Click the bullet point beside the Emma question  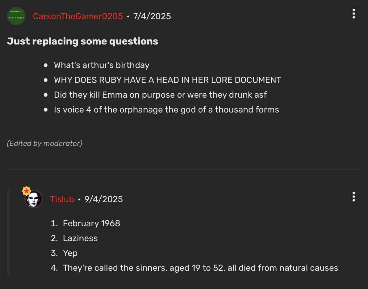click(x=46, y=95)
